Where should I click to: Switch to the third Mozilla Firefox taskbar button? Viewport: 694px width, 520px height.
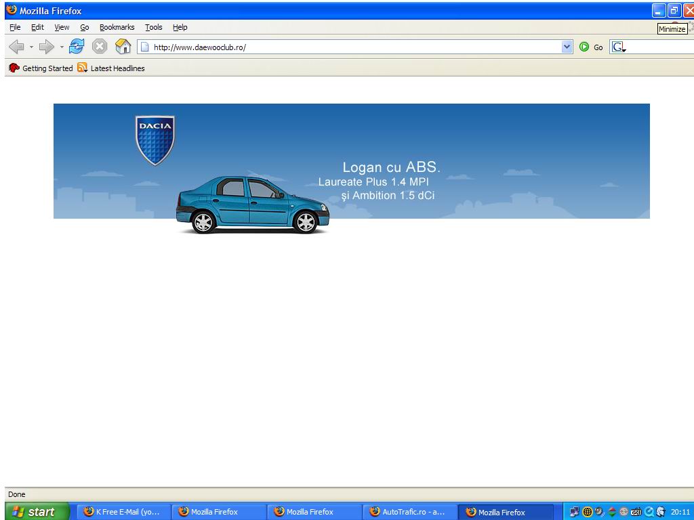pos(314,512)
